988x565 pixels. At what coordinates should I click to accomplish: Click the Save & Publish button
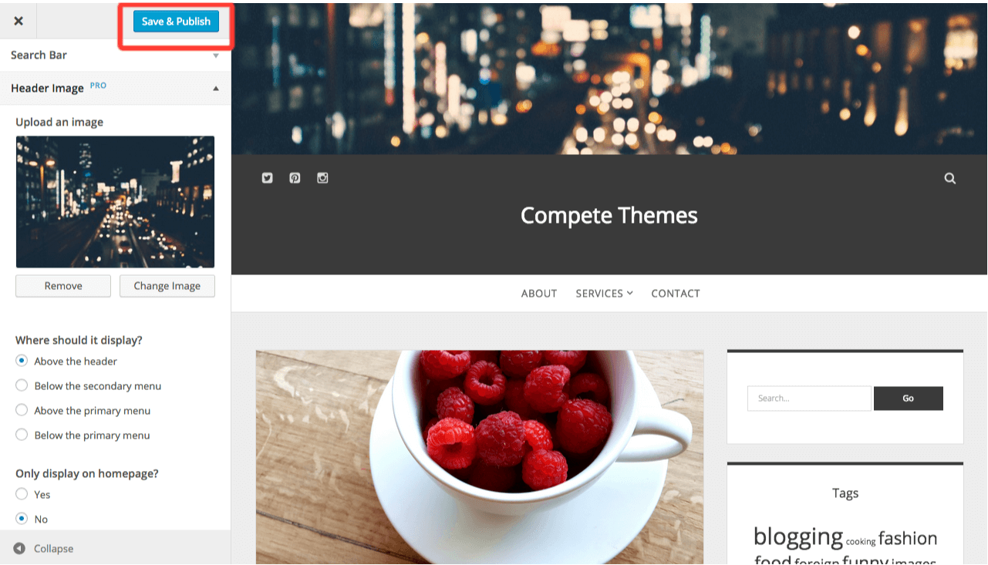(176, 22)
